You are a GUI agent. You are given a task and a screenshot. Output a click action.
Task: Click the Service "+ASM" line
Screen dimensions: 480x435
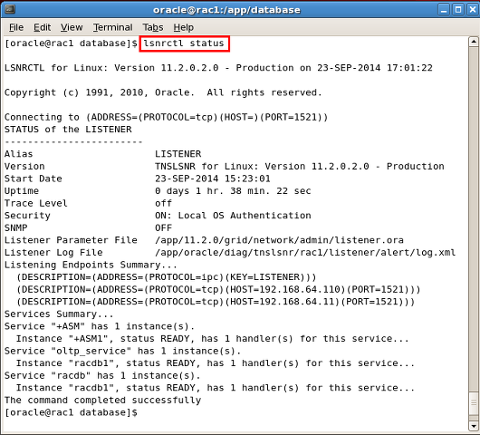(100, 326)
